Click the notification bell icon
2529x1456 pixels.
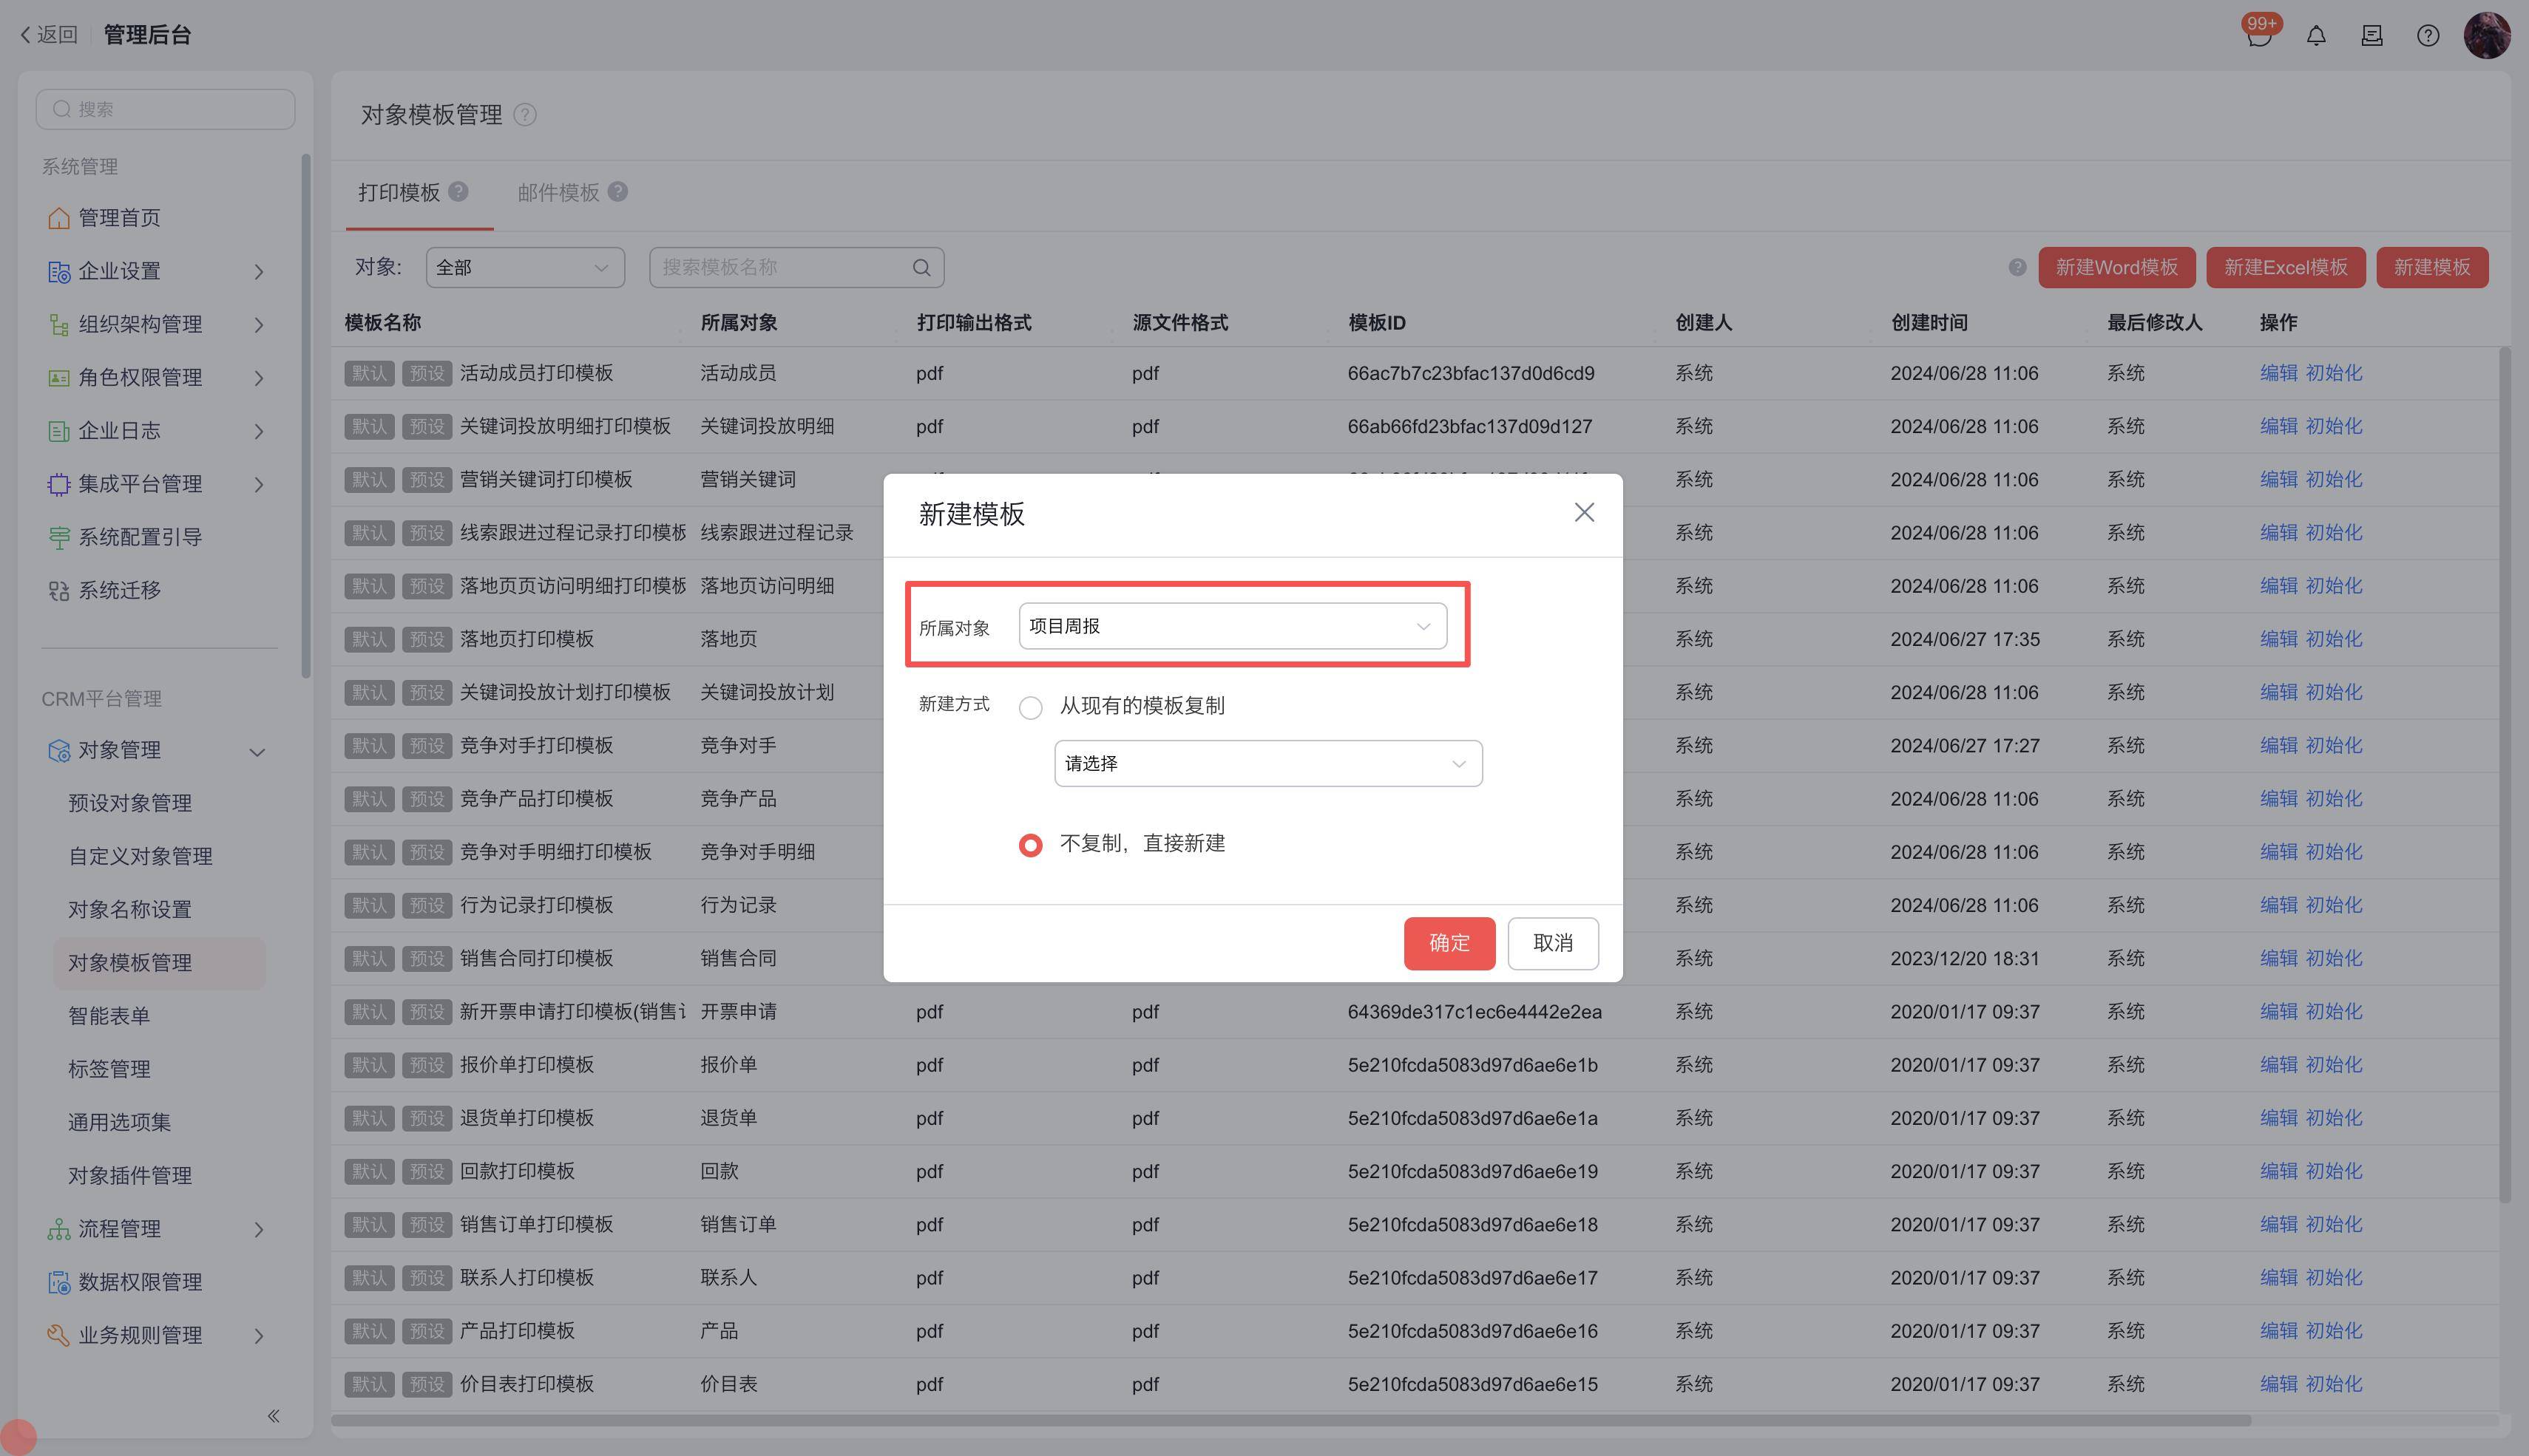(2316, 36)
